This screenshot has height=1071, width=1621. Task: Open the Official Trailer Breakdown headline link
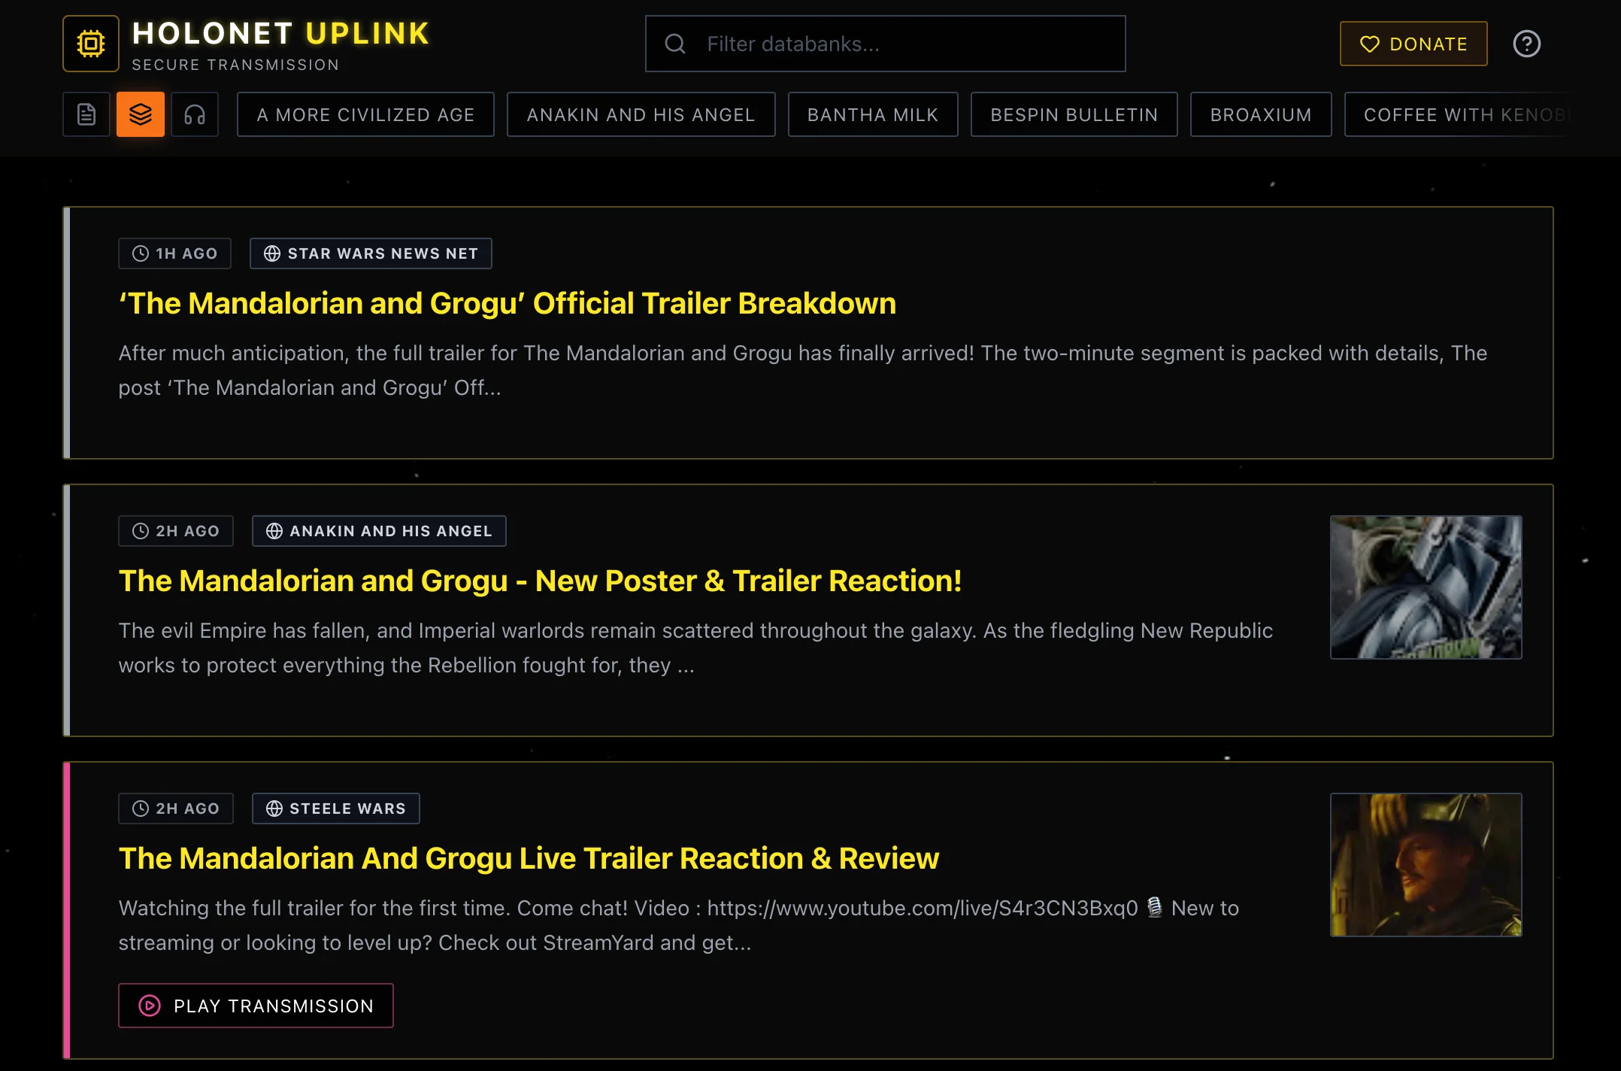[x=507, y=303]
